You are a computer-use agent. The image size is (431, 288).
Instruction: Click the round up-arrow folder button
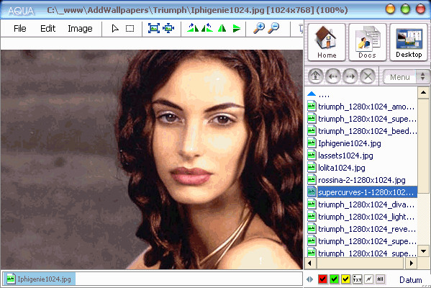pyautogui.click(x=316, y=76)
